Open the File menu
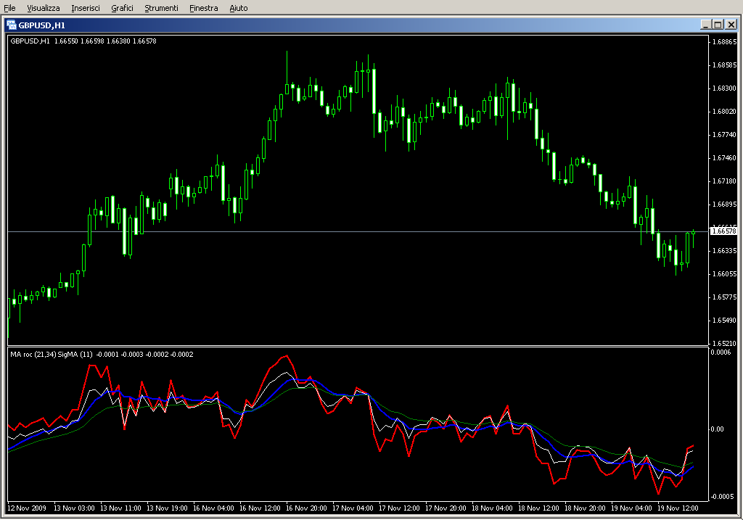 [x=9, y=8]
